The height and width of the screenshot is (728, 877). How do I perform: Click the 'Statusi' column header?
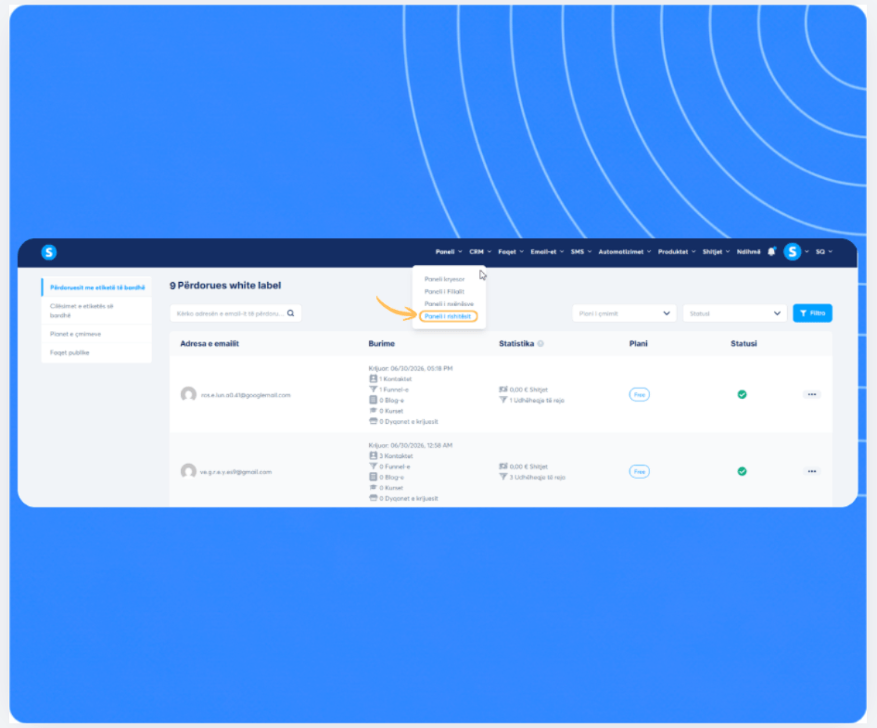point(744,343)
